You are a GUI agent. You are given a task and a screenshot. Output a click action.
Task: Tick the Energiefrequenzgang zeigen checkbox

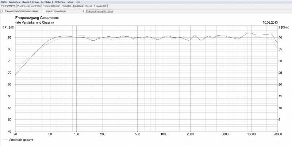tap(85, 11)
